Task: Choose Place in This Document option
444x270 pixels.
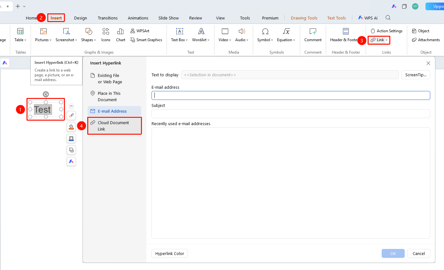Action: (x=114, y=96)
